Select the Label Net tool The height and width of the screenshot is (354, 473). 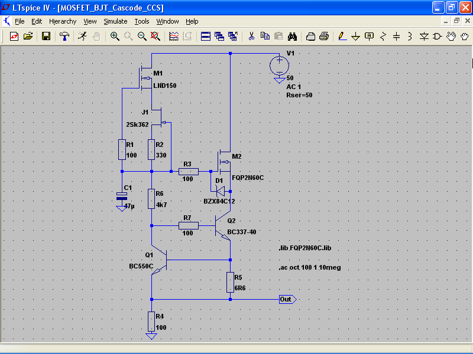coord(369,37)
